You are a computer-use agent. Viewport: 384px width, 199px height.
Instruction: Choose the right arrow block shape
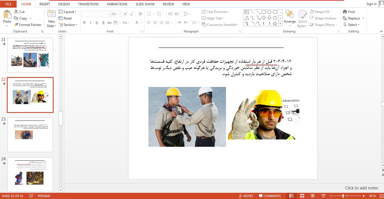click(264, 18)
